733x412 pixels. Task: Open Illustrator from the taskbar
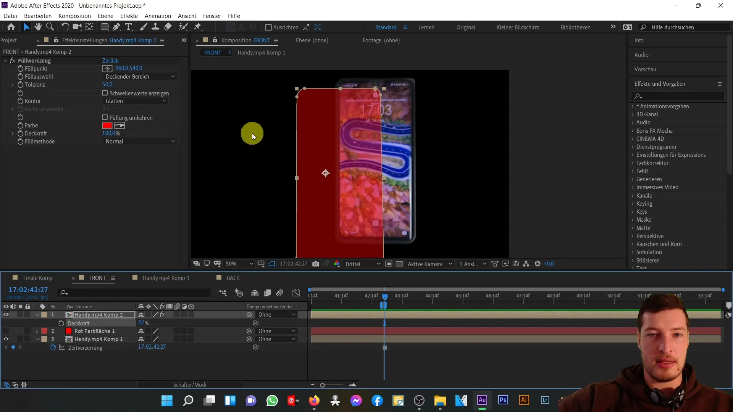click(524, 400)
